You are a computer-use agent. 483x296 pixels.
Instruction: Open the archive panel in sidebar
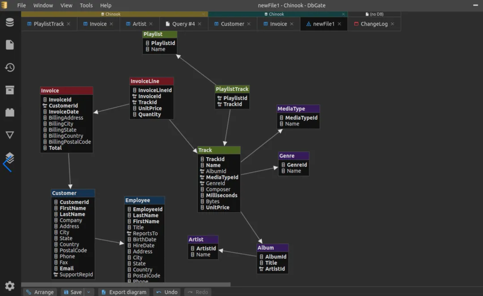tap(9, 90)
